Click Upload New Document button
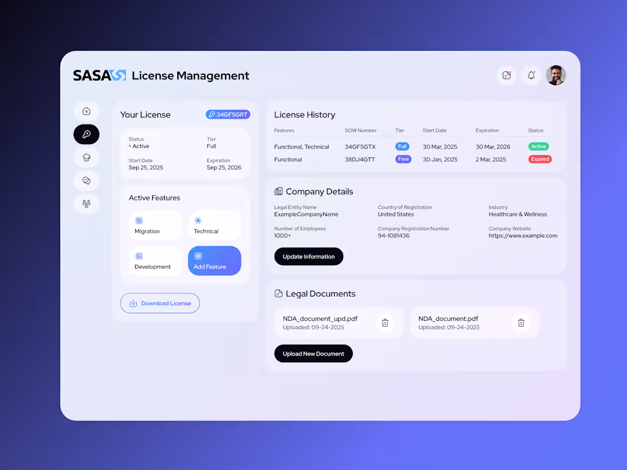This screenshot has width=627, height=470. click(x=313, y=354)
